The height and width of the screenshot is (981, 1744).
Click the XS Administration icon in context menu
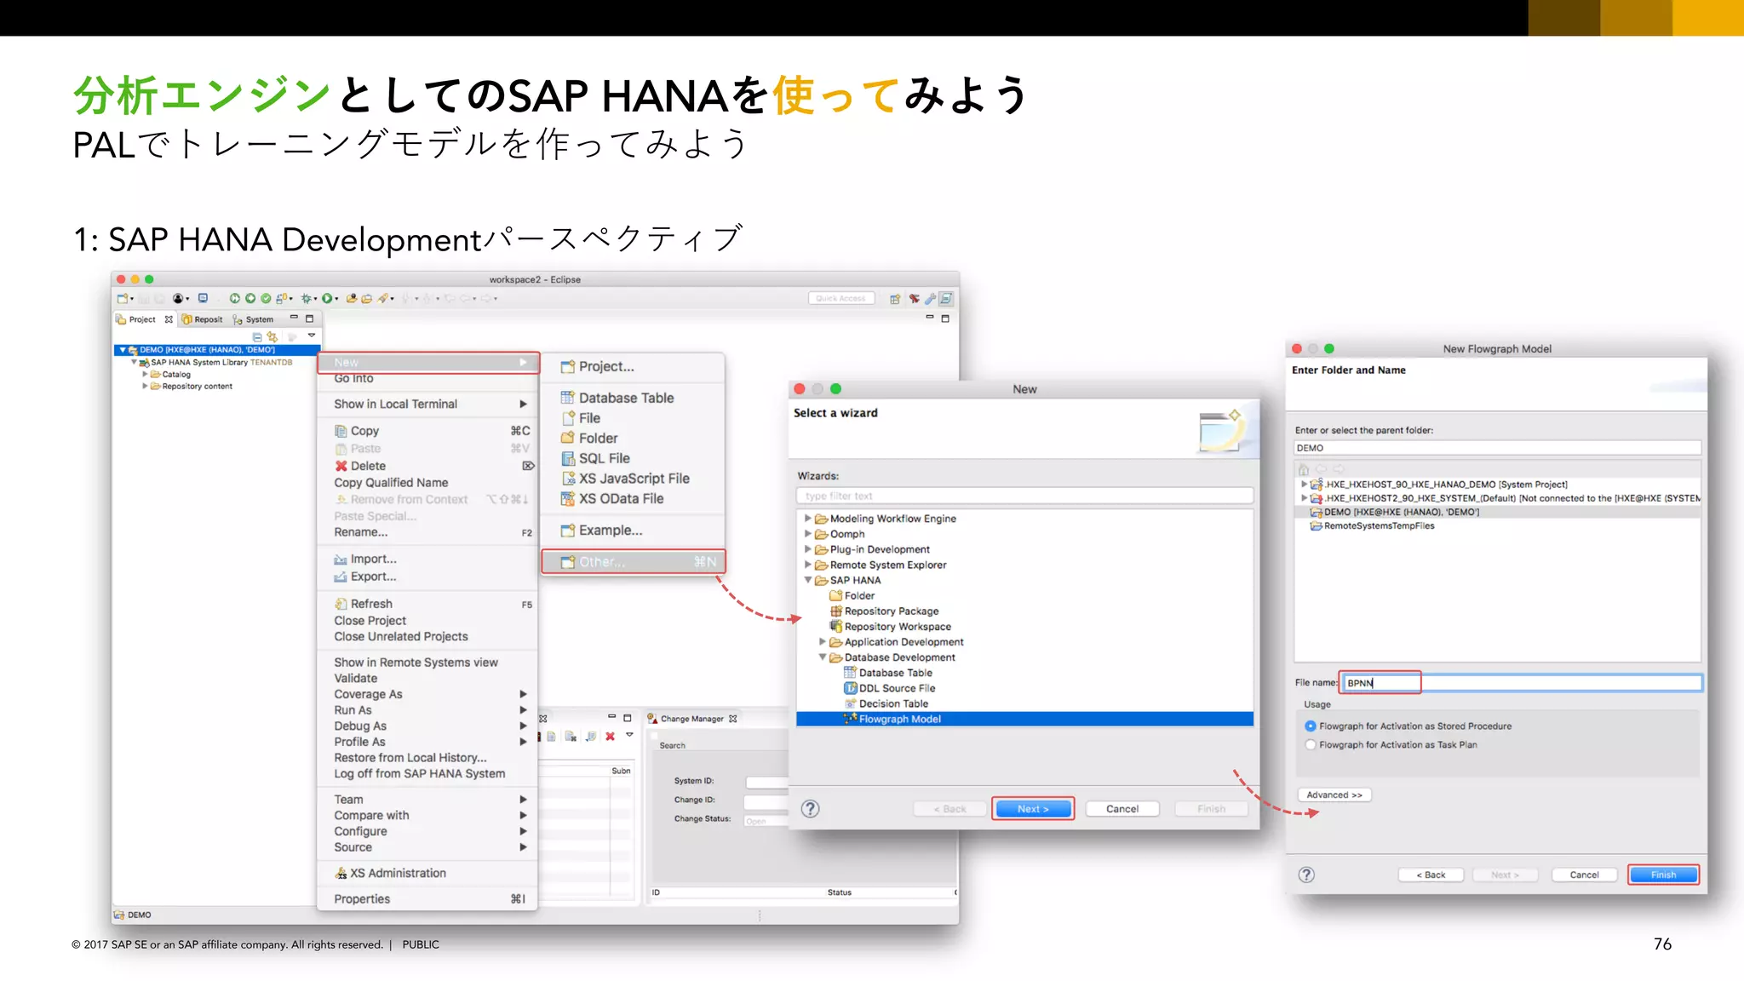coord(341,873)
